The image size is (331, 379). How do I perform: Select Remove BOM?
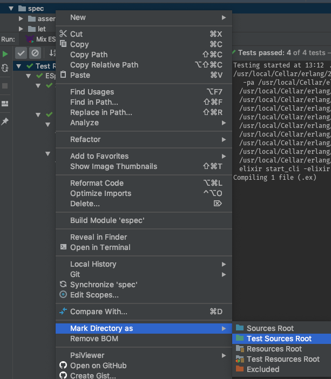click(144, 339)
